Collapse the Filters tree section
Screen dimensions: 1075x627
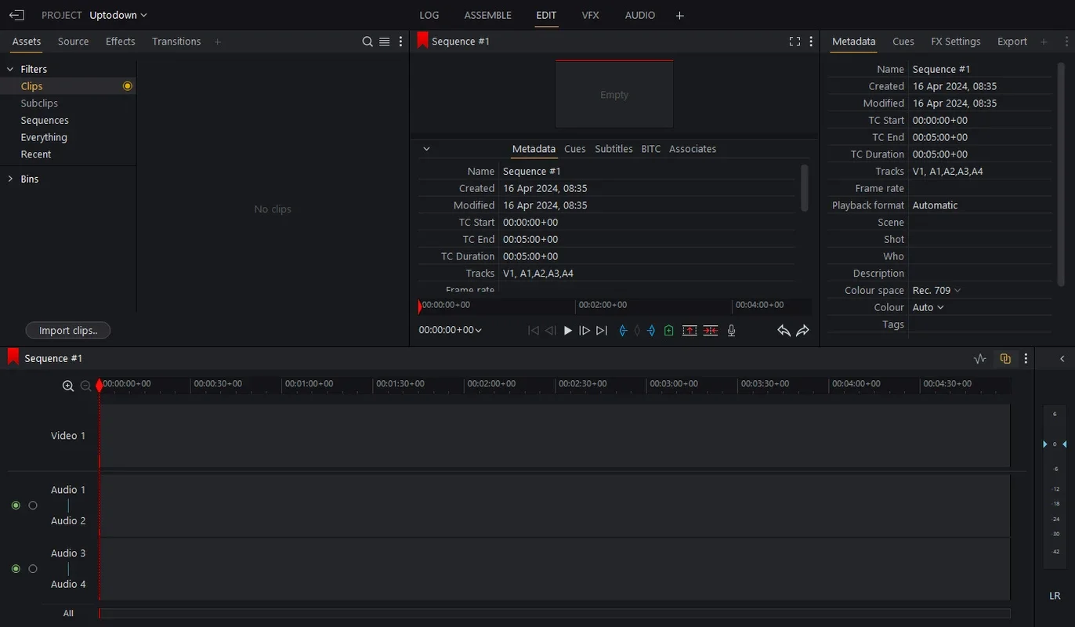tap(10, 69)
